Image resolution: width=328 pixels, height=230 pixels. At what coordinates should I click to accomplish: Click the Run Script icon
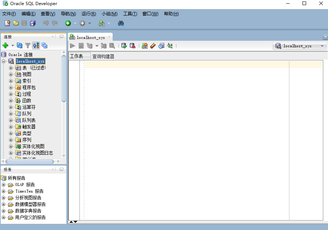coord(81,46)
